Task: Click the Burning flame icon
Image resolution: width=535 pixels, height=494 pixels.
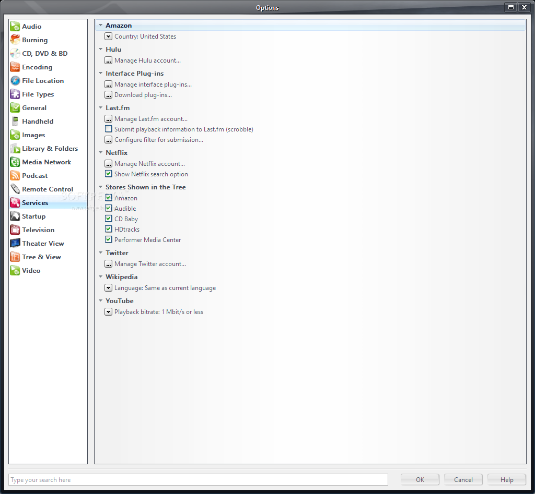Action: click(x=15, y=40)
